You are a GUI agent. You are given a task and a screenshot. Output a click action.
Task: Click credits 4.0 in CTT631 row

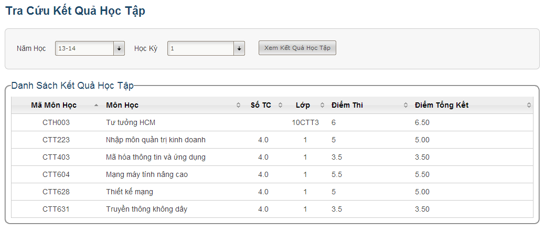pos(263,209)
